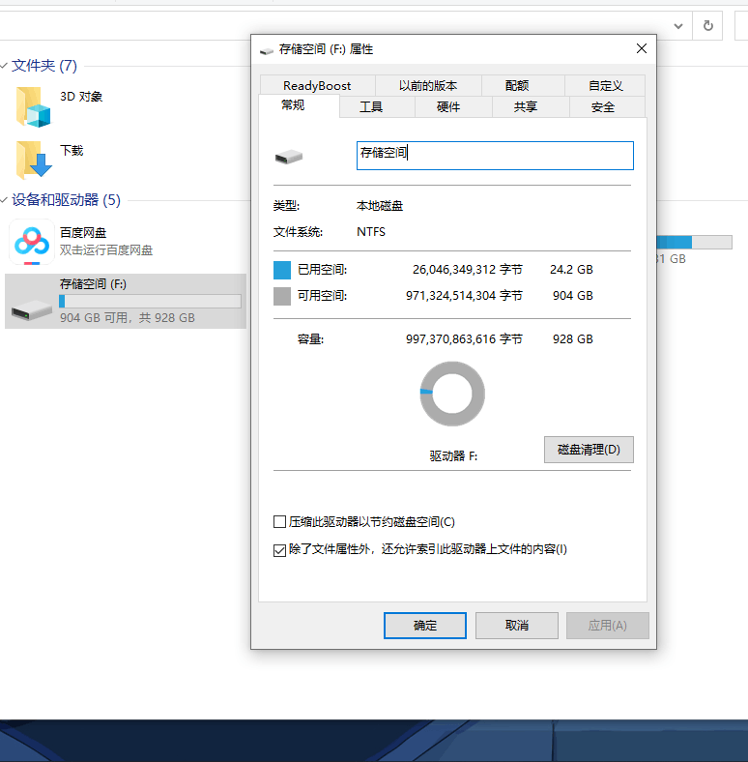748x762 pixels.
Task: Enable 压缩此驱动器以节约磁盘空间 checkbox
Action: [279, 522]
